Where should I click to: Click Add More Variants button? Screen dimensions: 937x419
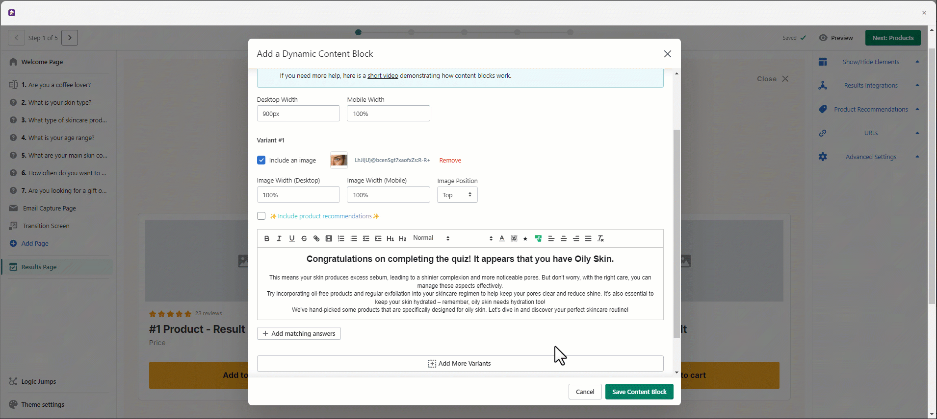(x=460, y=363)
